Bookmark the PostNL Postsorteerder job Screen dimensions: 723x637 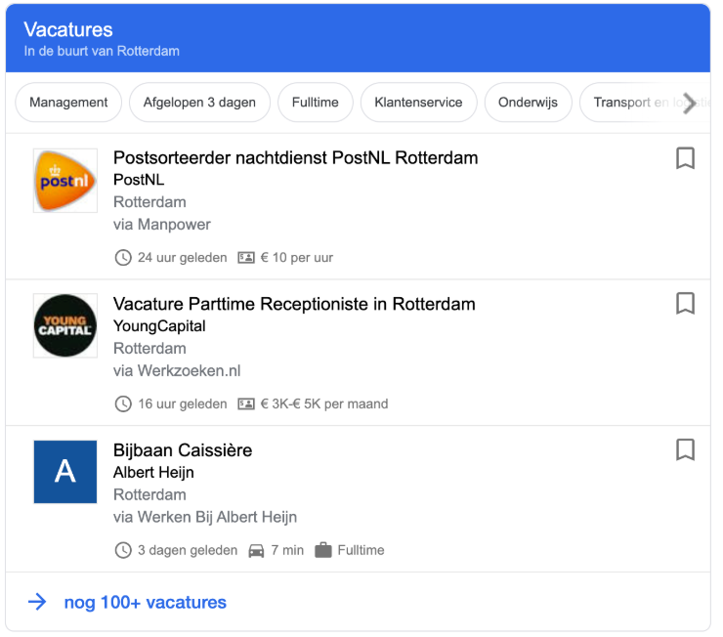point(685,158)
